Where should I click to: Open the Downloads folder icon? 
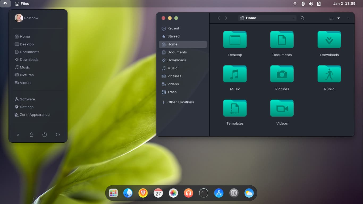329,40
